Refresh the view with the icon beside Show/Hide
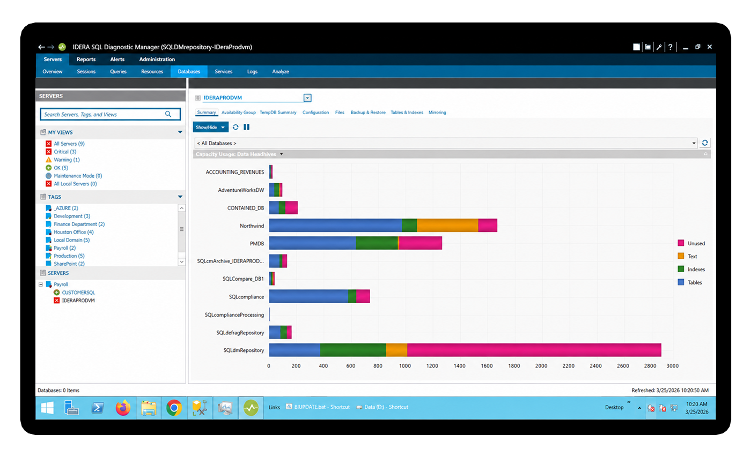The width and height of the screenshot is (751, 457). (x=235, y=127)
